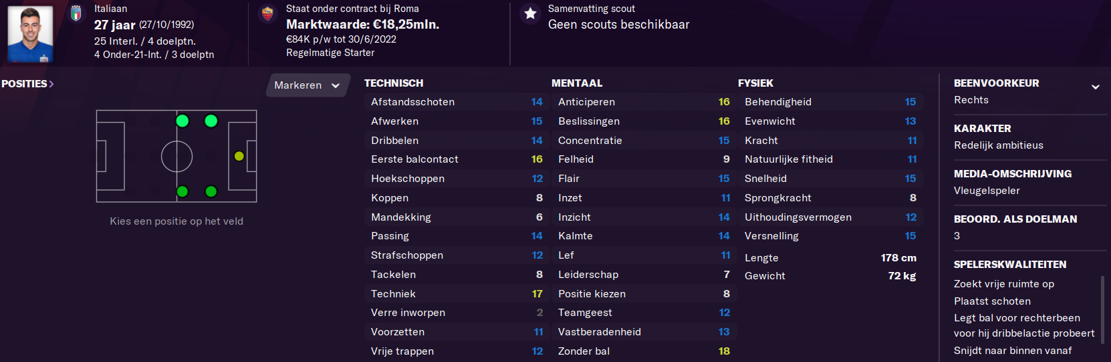
Task: Select the lower-right green pitch position dot
Action: (x=211, y=191)
